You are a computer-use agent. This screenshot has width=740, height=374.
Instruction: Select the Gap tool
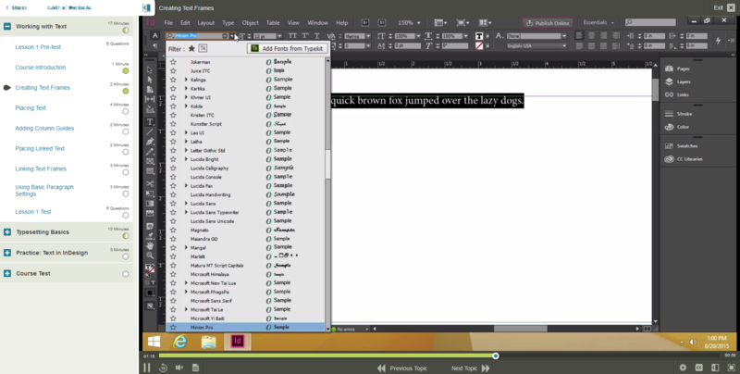click(x=150, y=99)
